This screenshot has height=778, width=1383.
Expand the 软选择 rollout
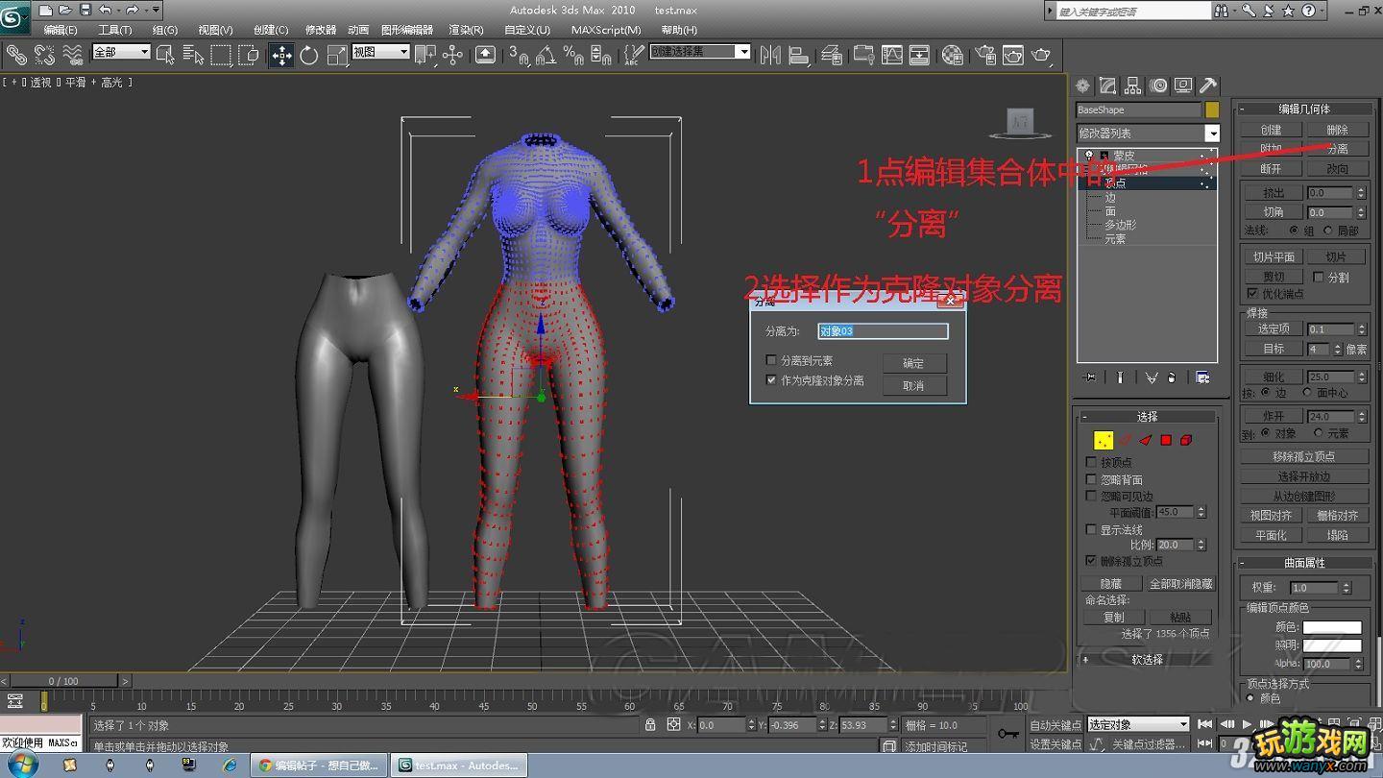pyautogui.click(x=1148, y=660)
